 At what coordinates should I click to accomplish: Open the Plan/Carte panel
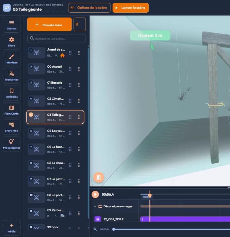pyautogui.click(x=11, y=110)
